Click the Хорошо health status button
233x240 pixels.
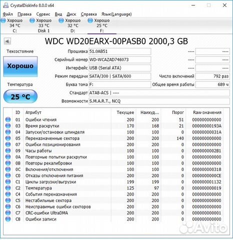21,66
